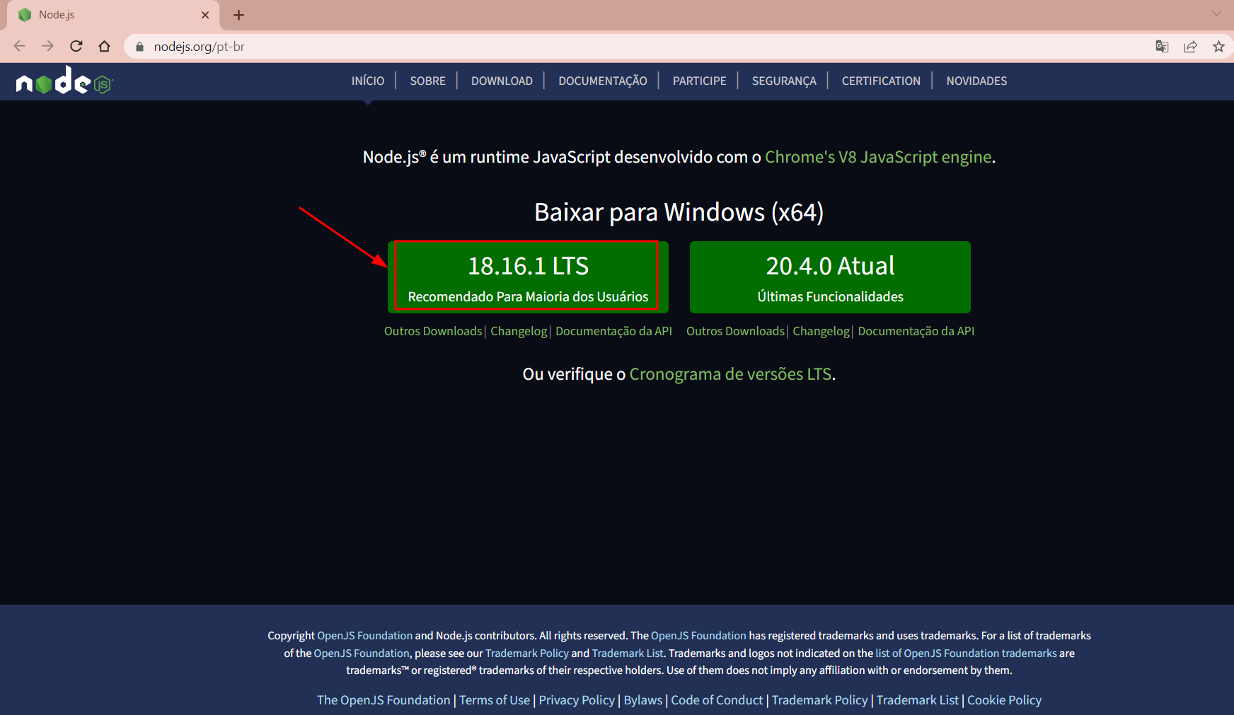Viewport: 1234px width, 715px height.
Task: Go to the browser home page icon
Action: 105,47
